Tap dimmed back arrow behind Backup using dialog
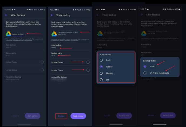Viewport: 186px width, 127px height. [x=142, y=14]
